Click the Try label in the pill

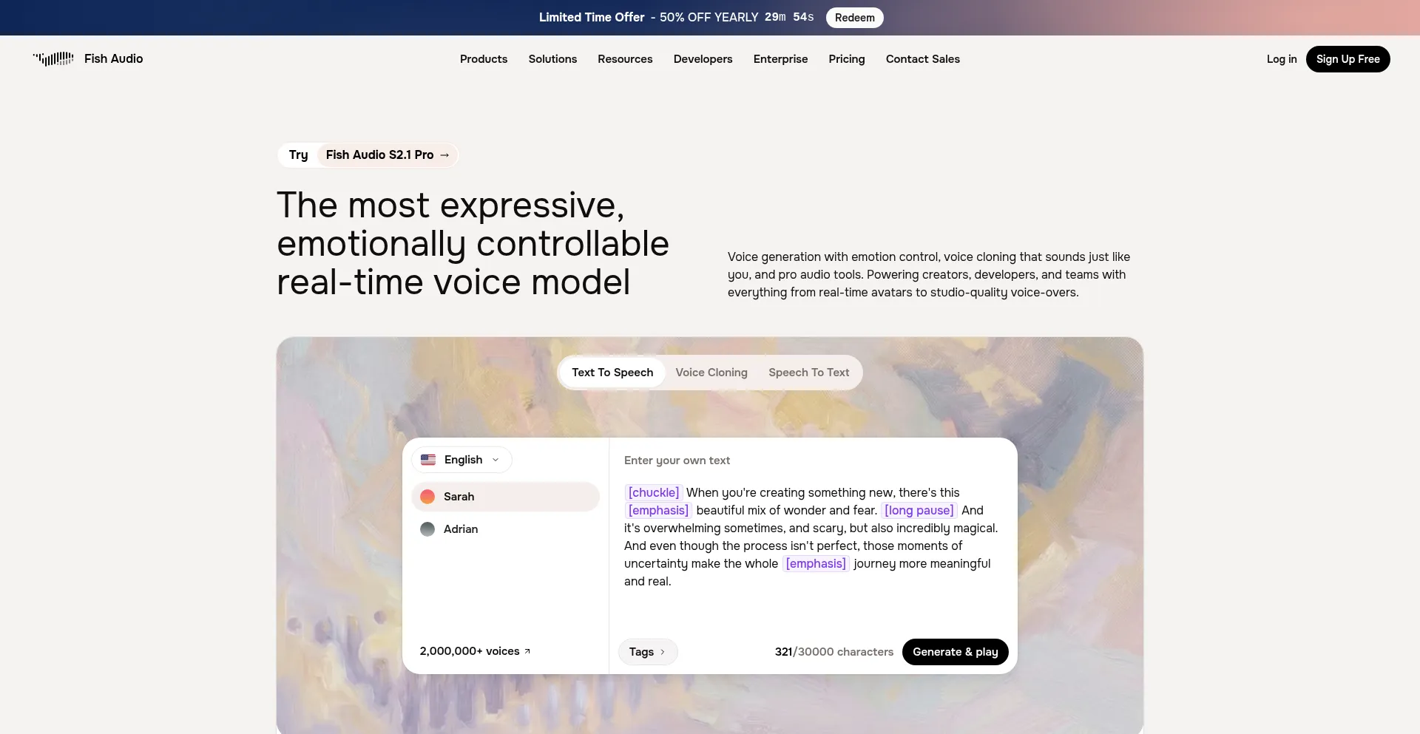(299, 155)
